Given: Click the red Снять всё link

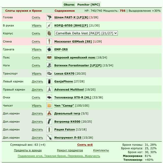Looking at the screenshot, I should pyautogui.click(x=85, y=145).
